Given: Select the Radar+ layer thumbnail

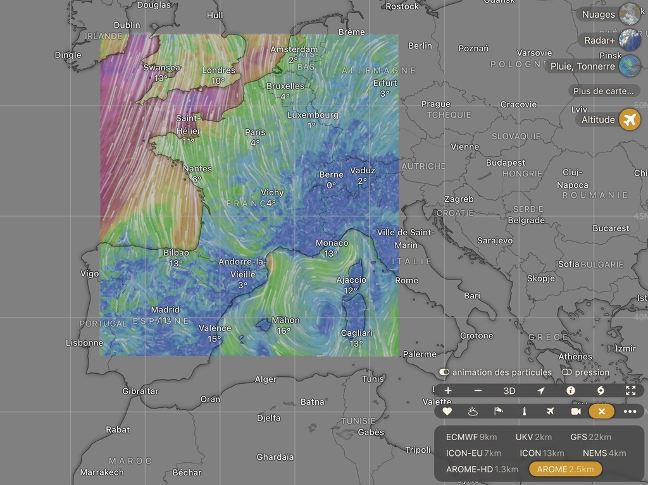Looking at the screenshot, I should coord(630,40).
